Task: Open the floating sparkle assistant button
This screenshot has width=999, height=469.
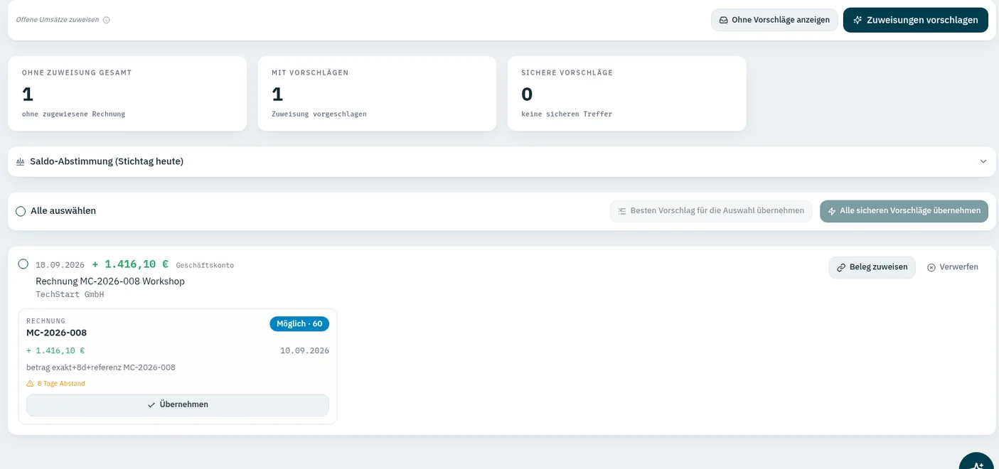Action: tap(977, 460)
